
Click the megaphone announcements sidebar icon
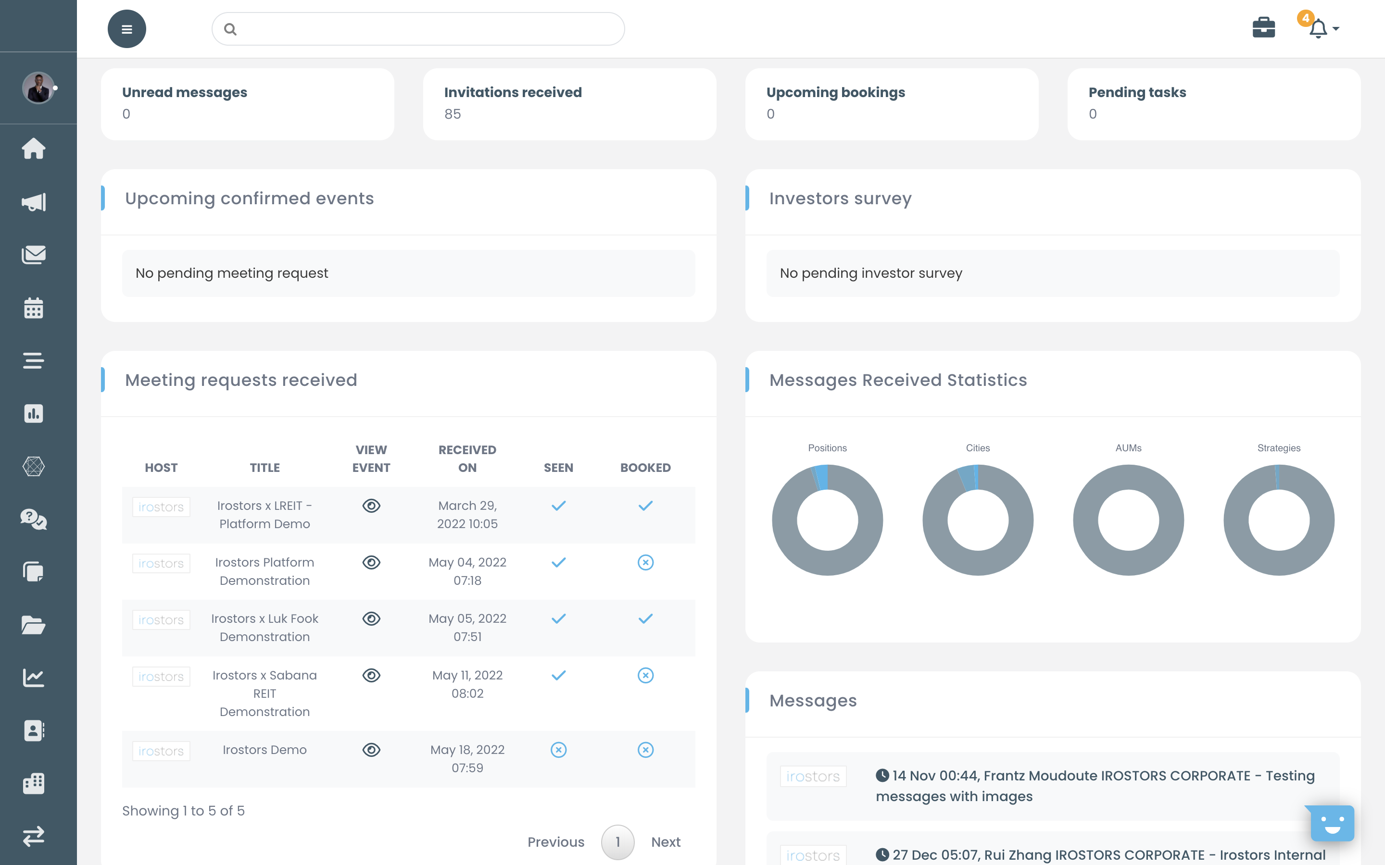point(34,202)
